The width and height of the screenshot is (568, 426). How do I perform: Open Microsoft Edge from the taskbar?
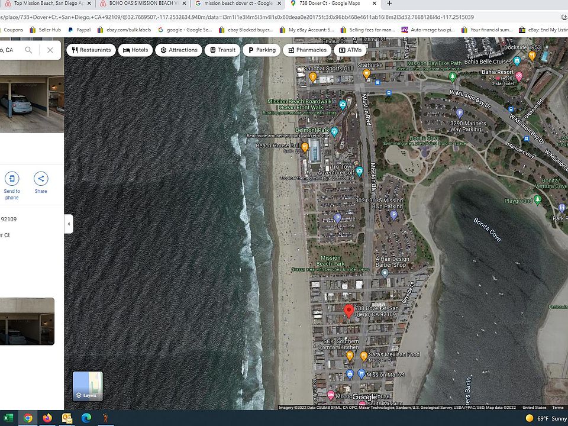click(86, 418)
